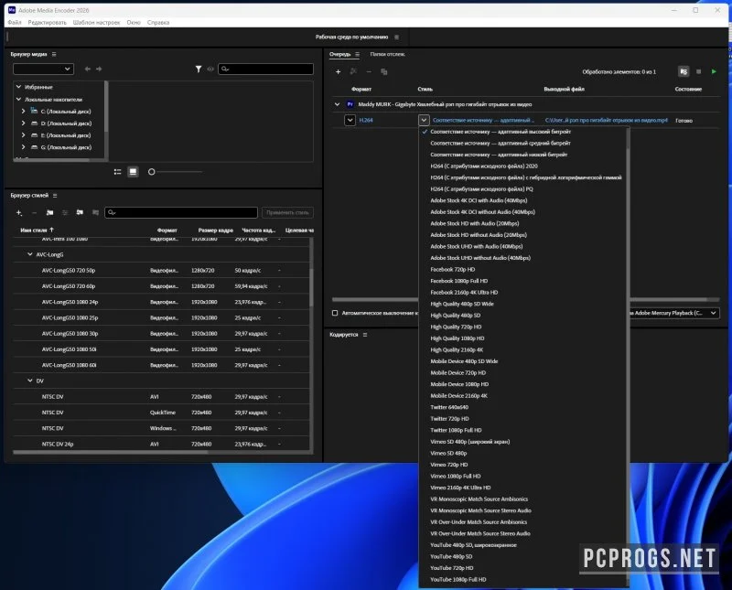Click the new preset group folder icon

click(49, 213)
